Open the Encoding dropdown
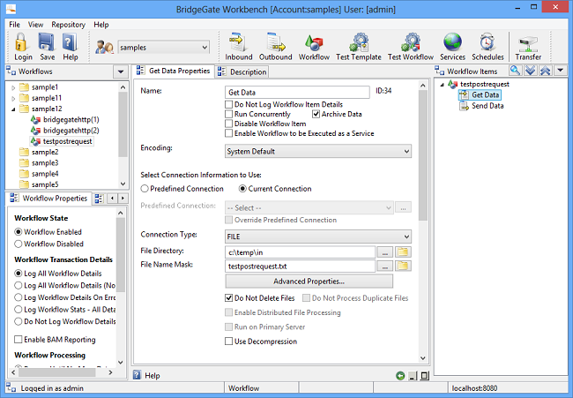 pyautogui.click(x=318, y=152)
